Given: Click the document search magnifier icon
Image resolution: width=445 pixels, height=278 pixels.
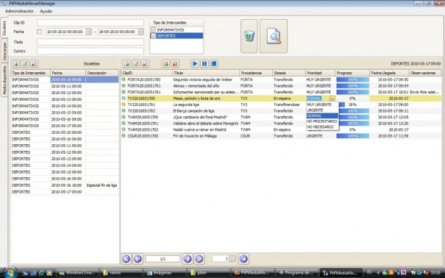Looking at the screenshot, I should (274, 36).
